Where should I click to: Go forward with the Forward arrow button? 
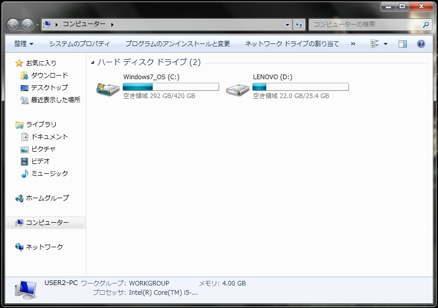tap(28, 25)
